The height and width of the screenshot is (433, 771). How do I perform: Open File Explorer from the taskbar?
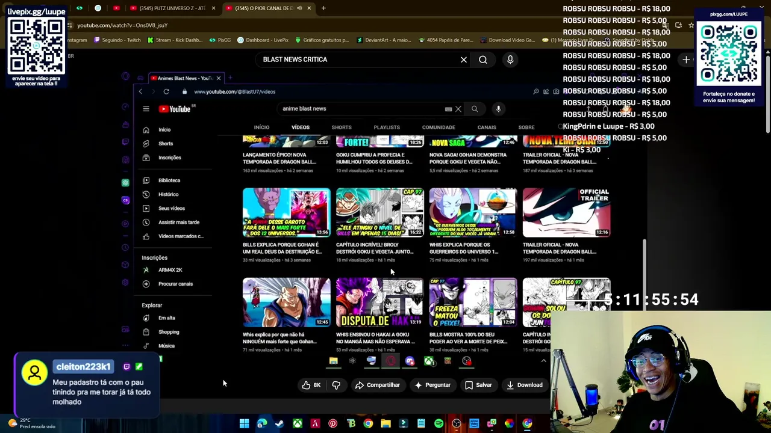point(385,423)
